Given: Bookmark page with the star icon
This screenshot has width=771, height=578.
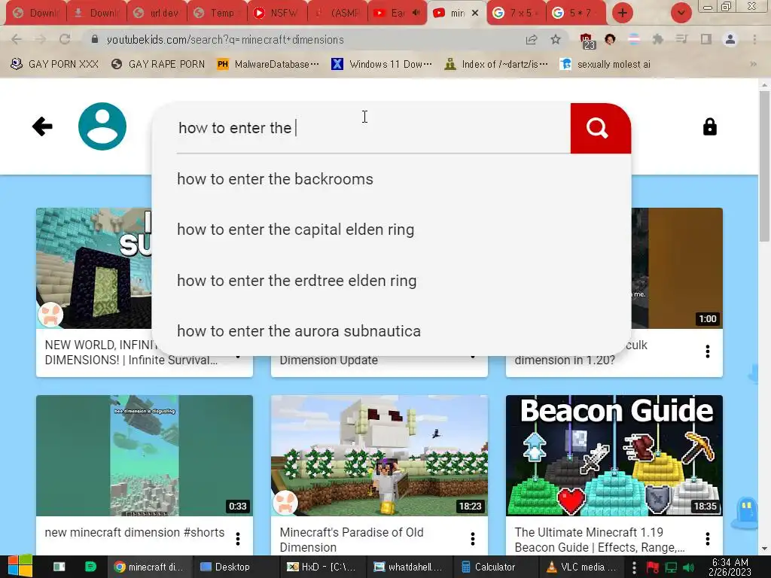Looking at the screenshot, I should [x=556, y=39].
